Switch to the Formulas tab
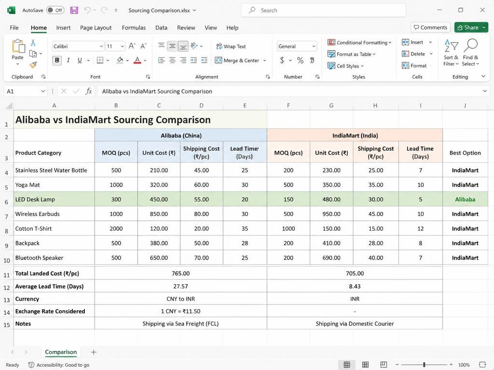The image size is (494, 370). point(134,27)
